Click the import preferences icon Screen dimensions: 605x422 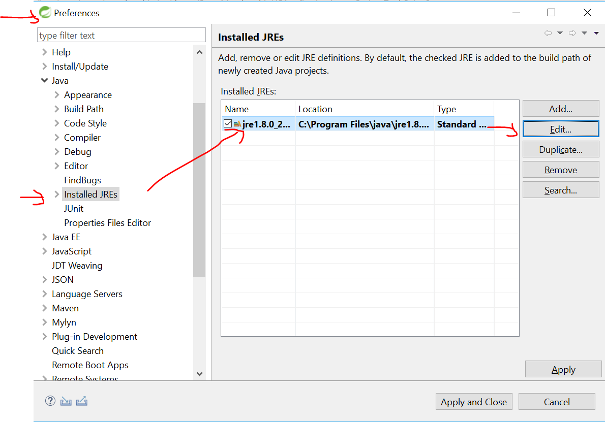(66, 401)
